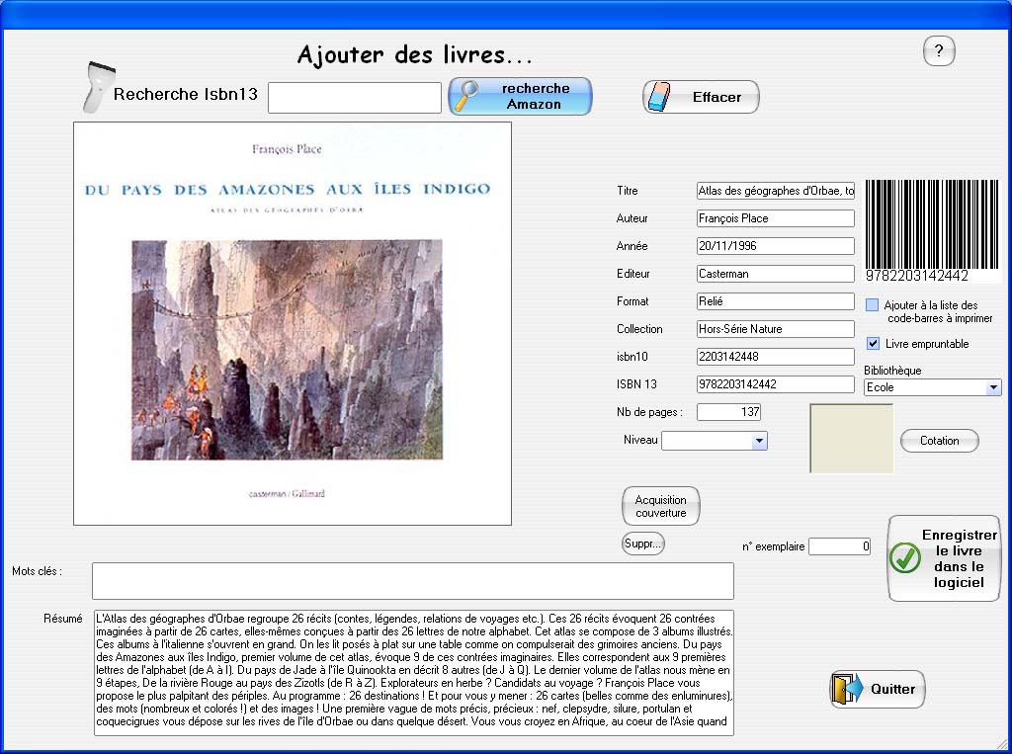Enable adding to barcode print list
This screenshot has height=754, width=1012.
872,305
